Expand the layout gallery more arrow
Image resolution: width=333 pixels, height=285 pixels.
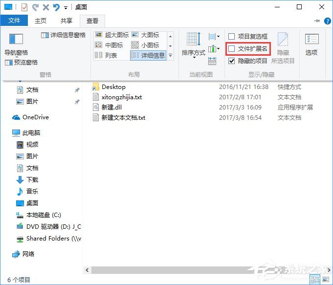coord(170,55)
